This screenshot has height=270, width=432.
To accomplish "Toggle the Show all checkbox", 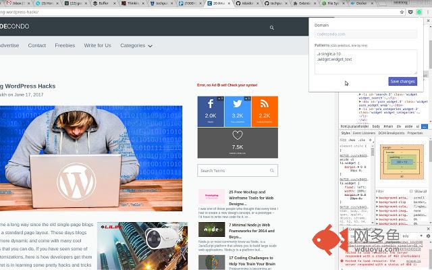I will point(411,191).
